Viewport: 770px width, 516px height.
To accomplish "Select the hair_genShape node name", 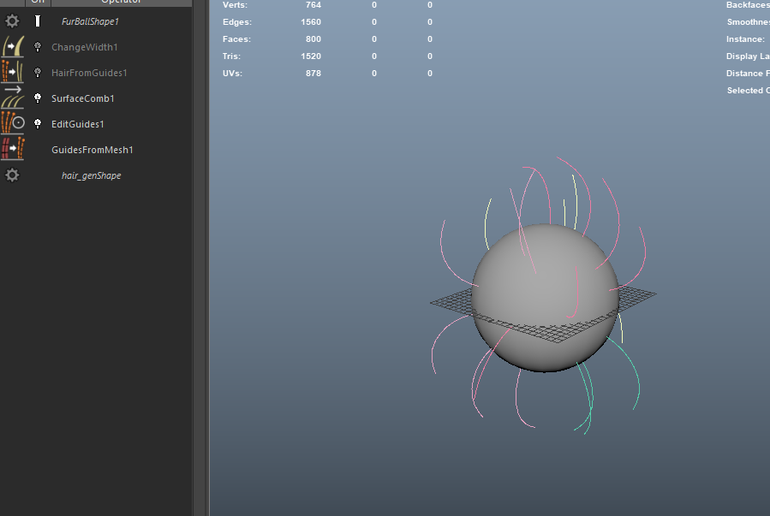I will click(91, 175).
